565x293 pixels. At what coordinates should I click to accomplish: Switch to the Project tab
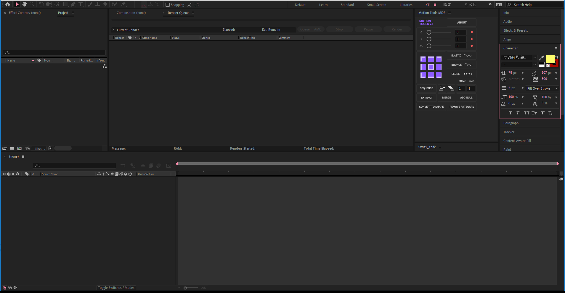pos(63,13)
